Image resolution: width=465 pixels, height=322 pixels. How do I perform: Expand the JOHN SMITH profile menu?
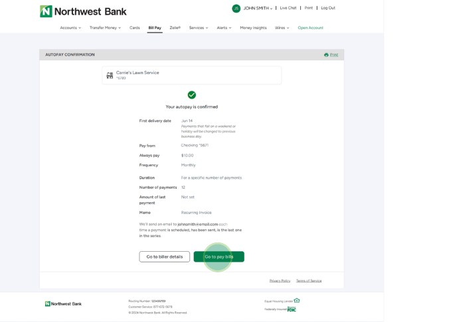(258, 9)
